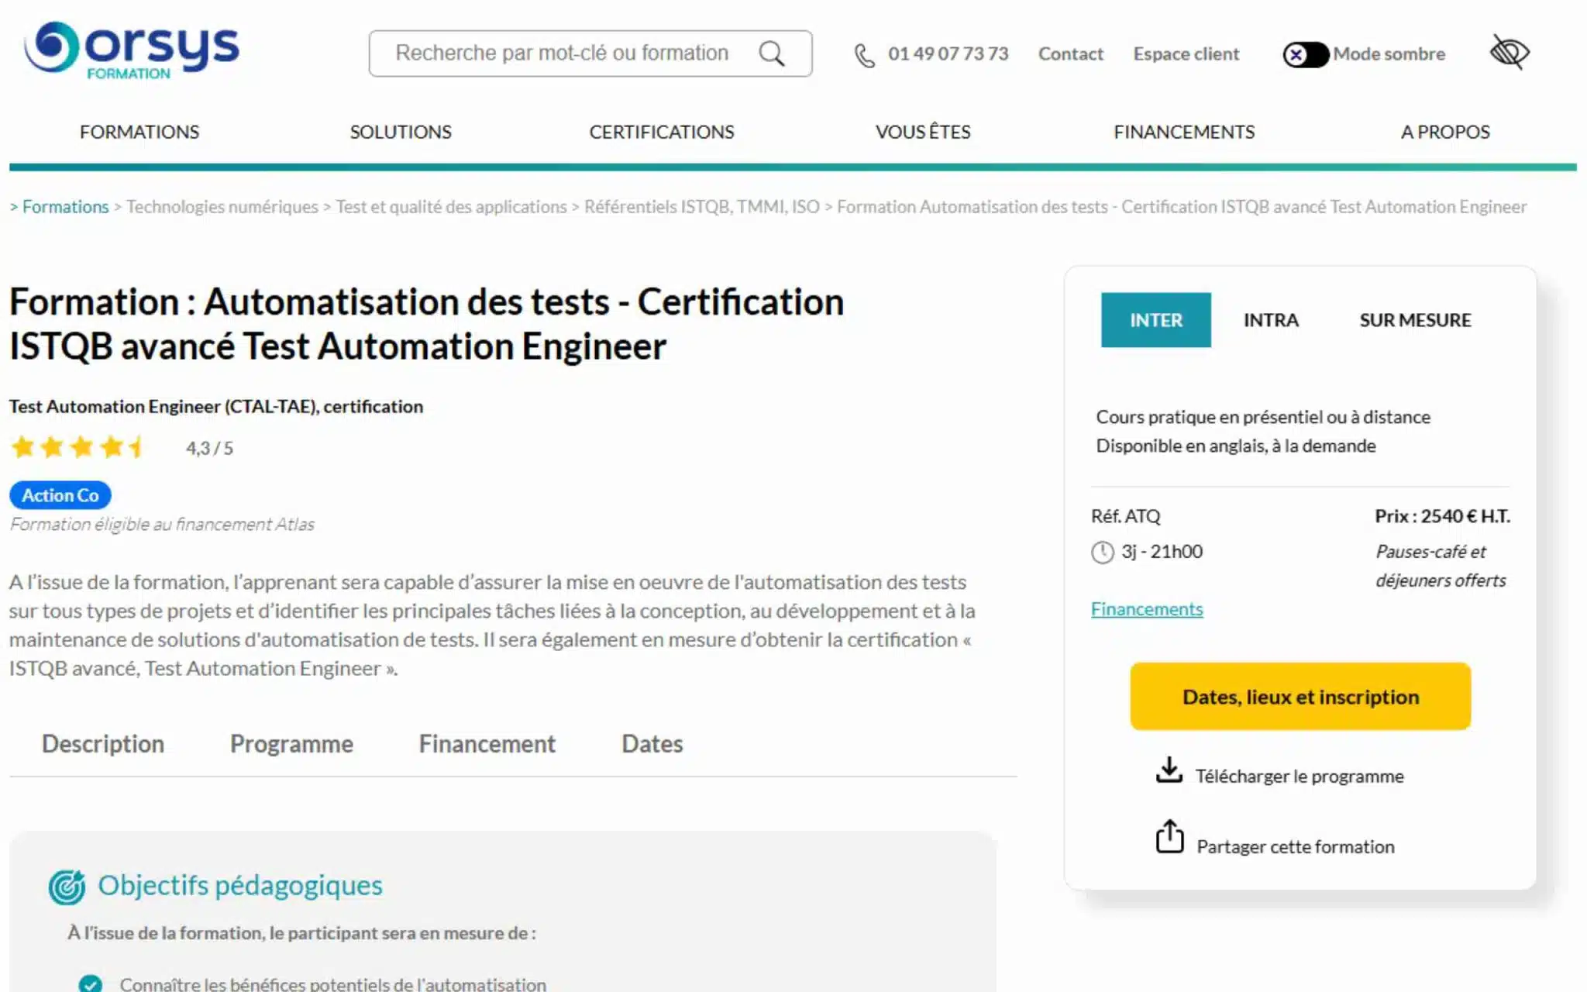1587x992 pixels.
Task: Open Formations breadcrumb link
Action: [65, 207]
